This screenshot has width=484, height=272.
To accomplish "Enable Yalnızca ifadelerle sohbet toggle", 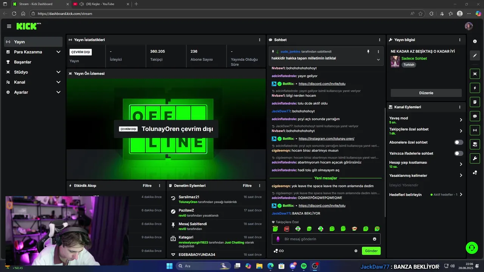I will click(459, 153).
